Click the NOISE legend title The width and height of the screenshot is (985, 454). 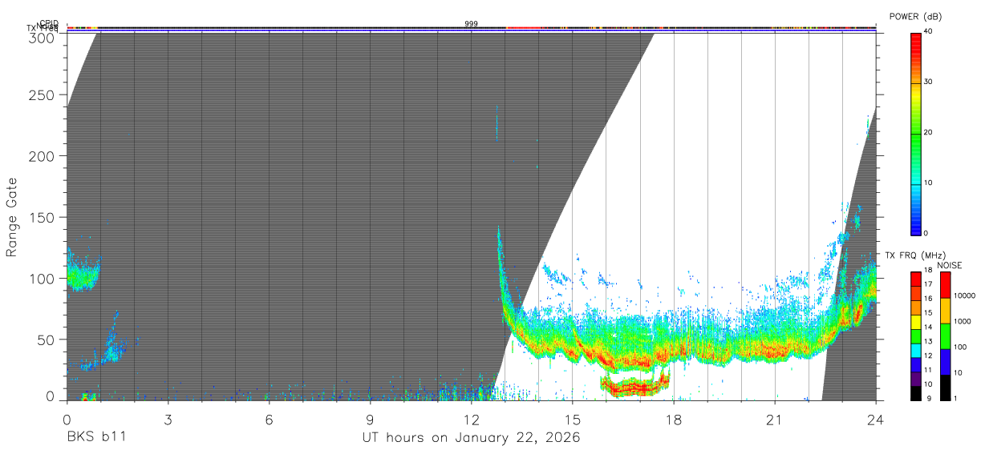click(950, 265)
